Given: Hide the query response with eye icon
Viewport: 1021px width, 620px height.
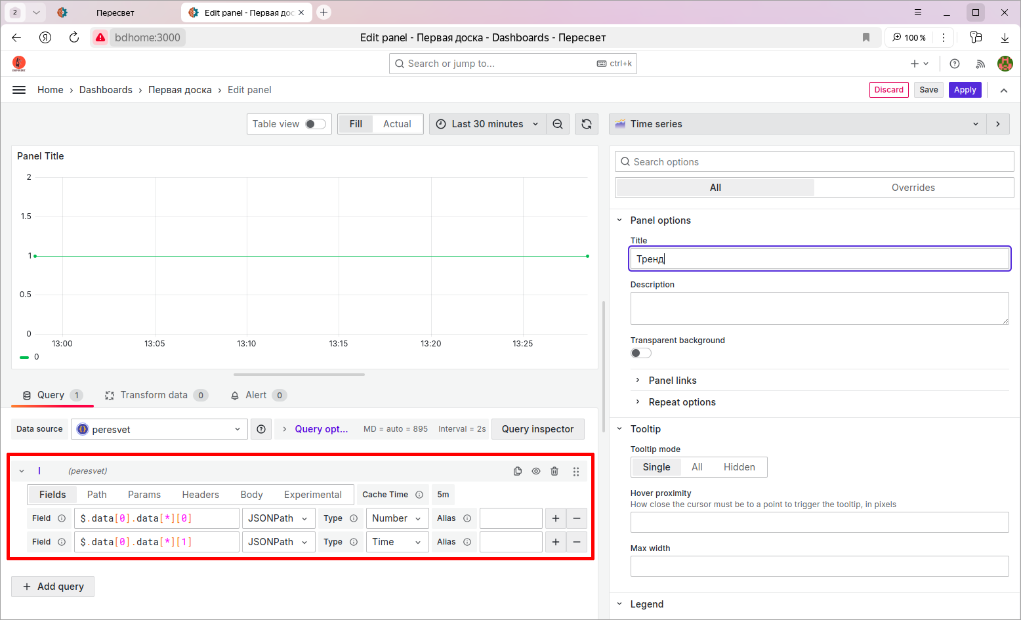Looking at the screenshot, I should tap(536, 471).
